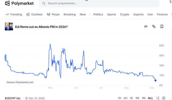
Task: Open chart settings gear icon
Action: click(164, 98)
